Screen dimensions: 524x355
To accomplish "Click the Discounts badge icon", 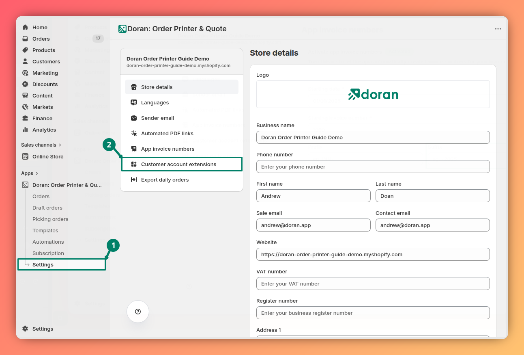I will pos(25,84).
